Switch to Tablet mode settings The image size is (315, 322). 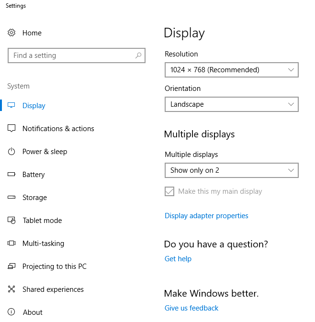[x=42, y=221]
